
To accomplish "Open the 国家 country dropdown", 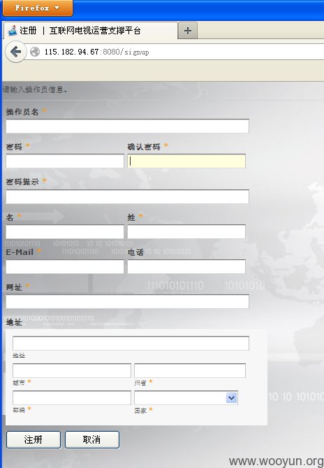I will [186, 397].
